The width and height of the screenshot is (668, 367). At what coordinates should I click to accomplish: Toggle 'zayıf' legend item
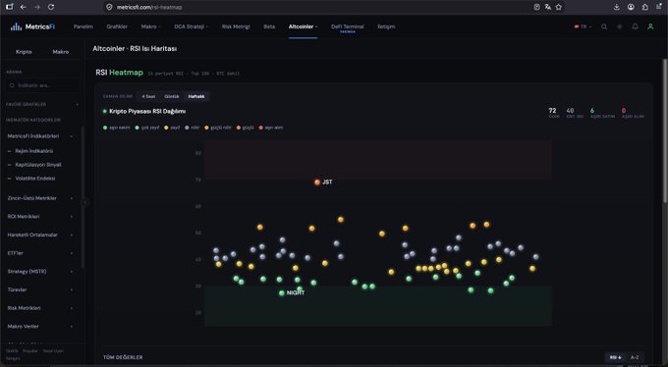click(x=172, y=128)
